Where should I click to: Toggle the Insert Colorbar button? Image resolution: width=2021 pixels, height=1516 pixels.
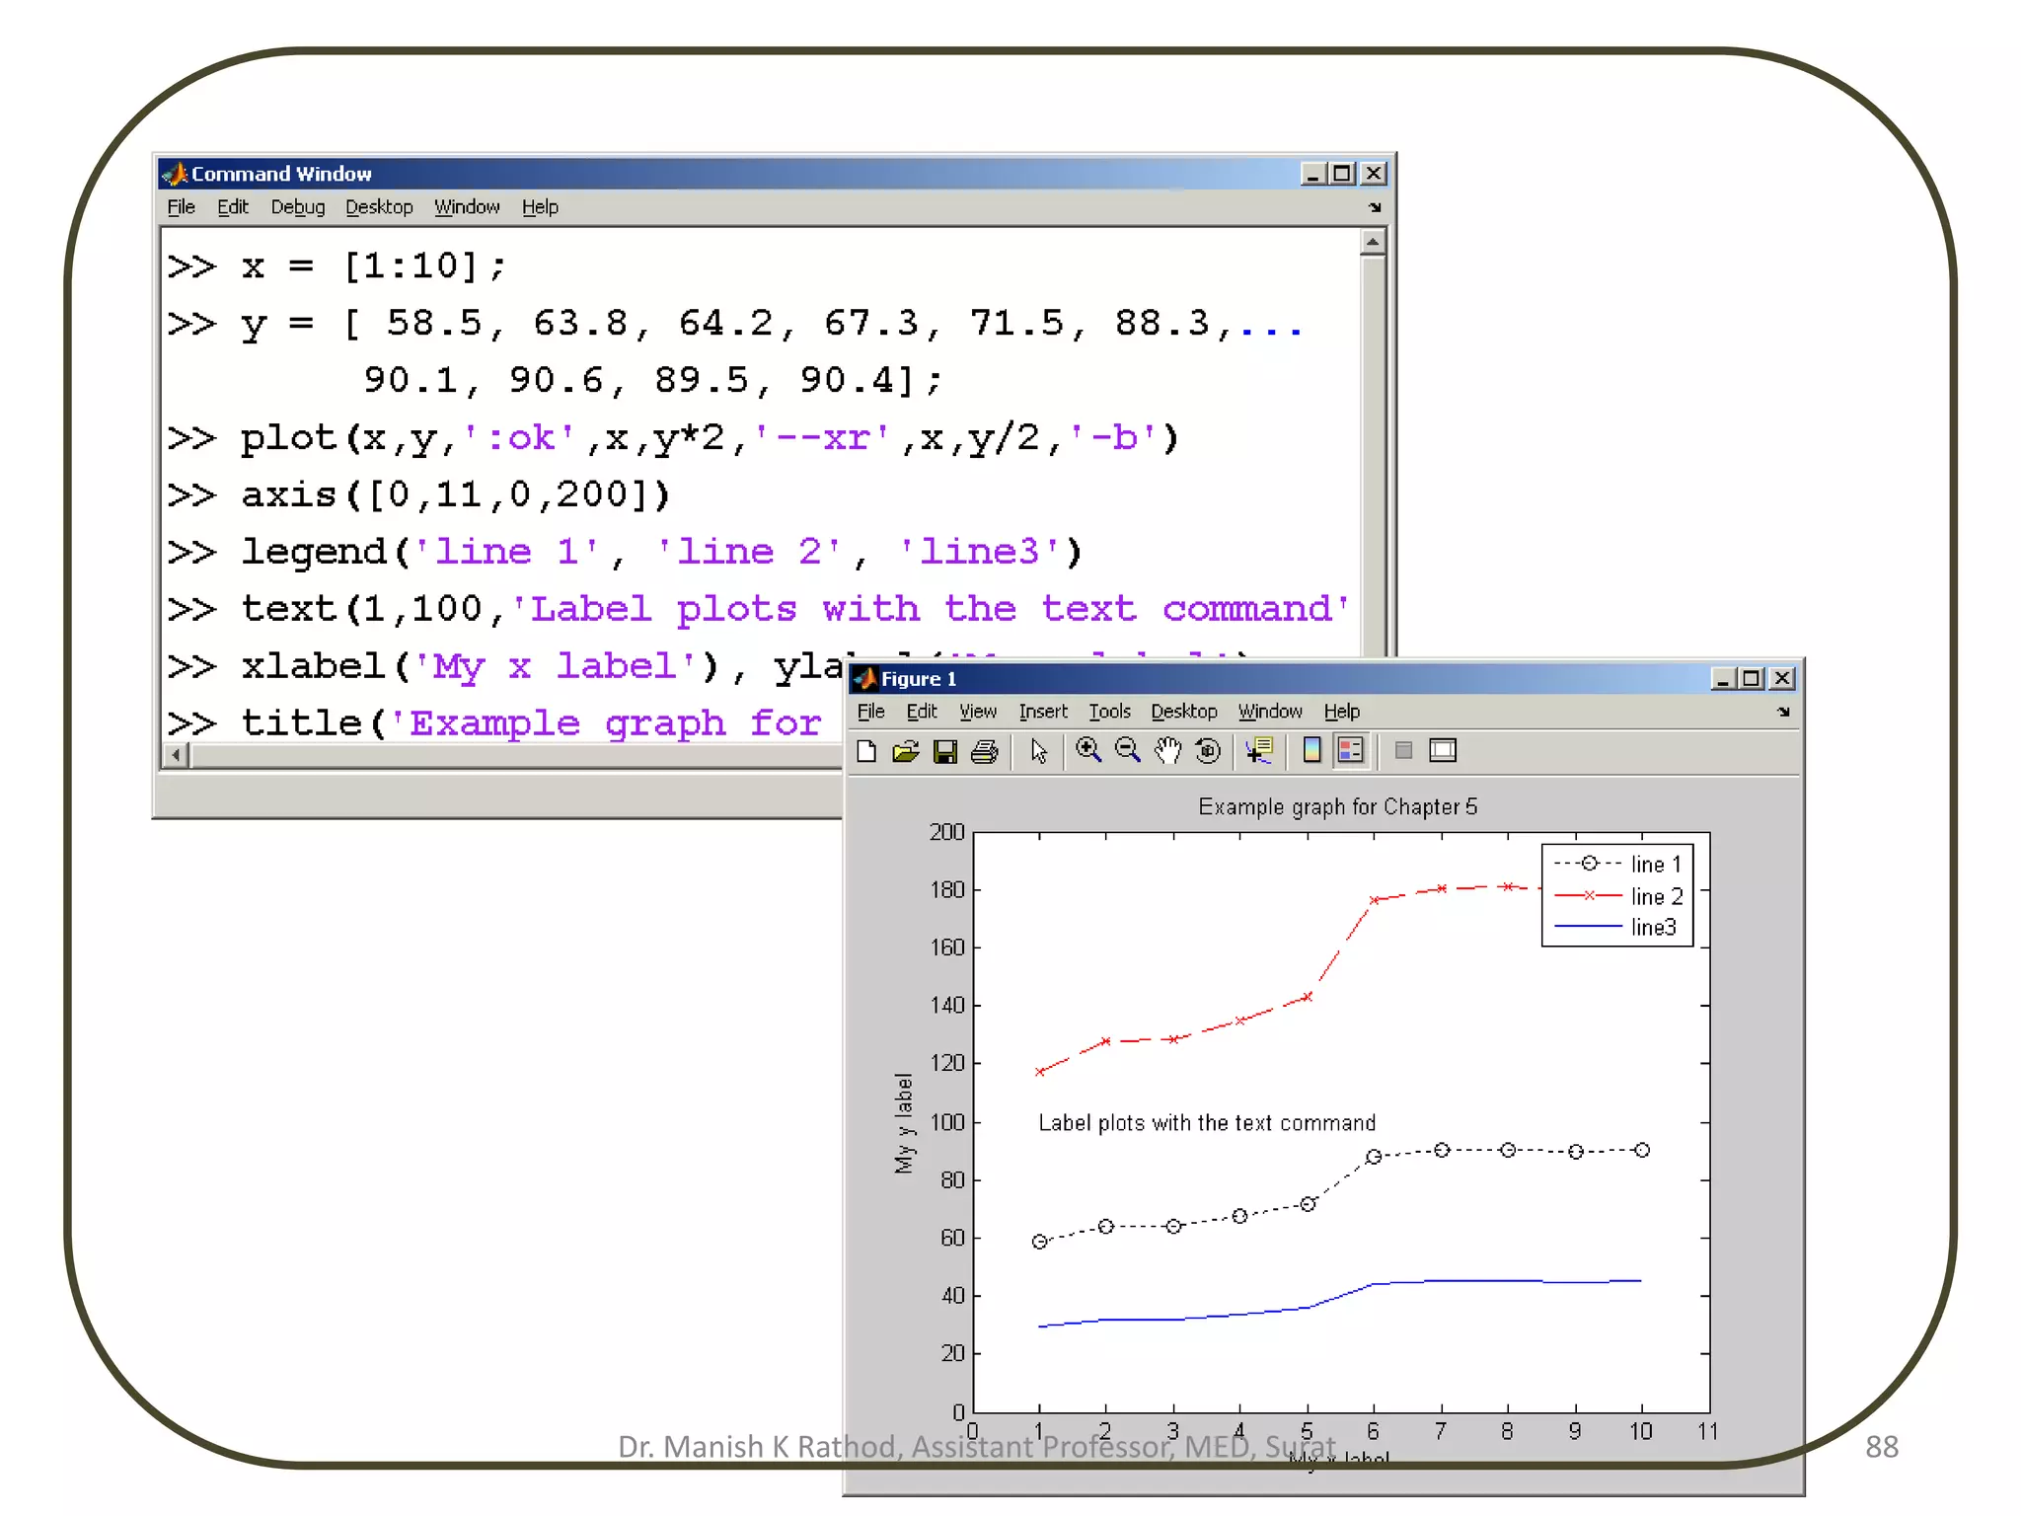coord(1311,751)
